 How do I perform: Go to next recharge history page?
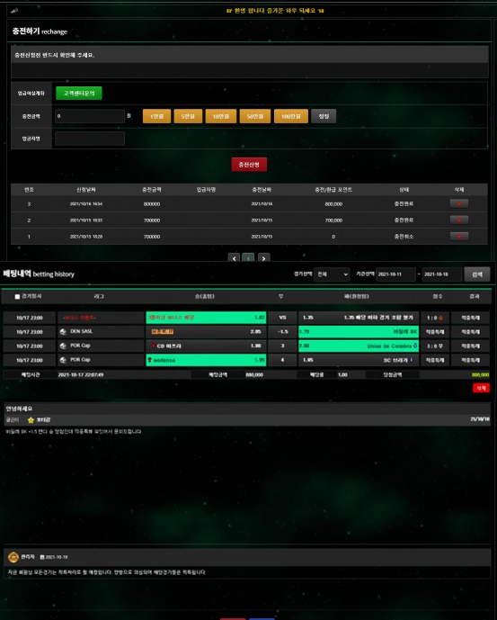tap(264, 258)
